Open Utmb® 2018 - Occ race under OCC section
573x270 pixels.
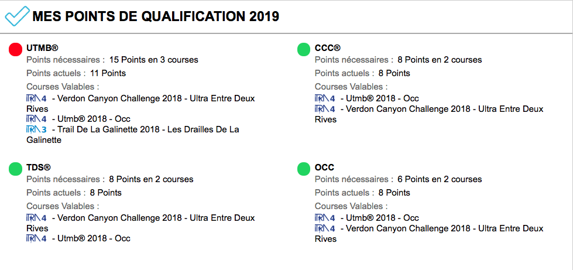(x=382, y=218)
